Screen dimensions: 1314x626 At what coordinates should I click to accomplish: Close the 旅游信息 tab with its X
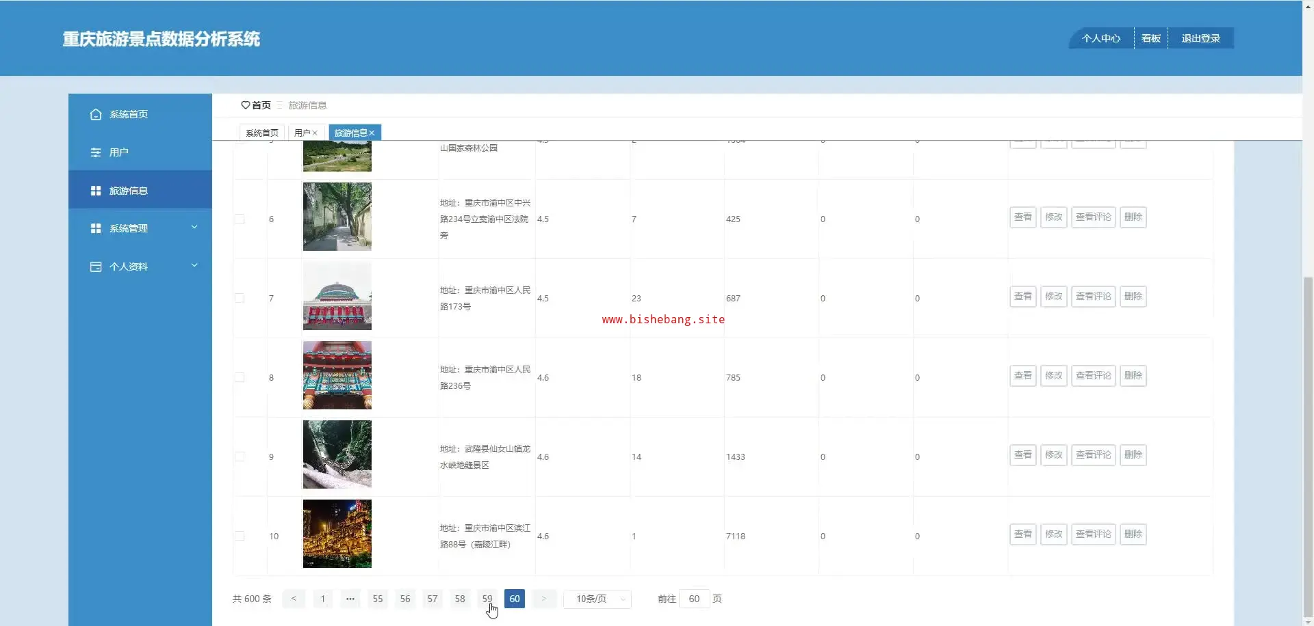pyautogui.click(x=372, y=133)
